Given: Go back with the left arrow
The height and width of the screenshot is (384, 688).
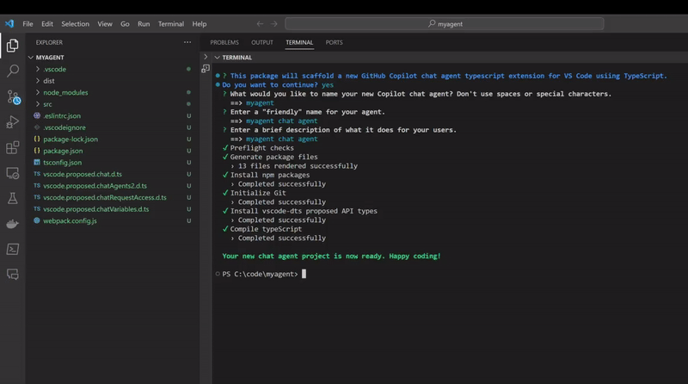Looking at the screenshot, I should 260,24.
